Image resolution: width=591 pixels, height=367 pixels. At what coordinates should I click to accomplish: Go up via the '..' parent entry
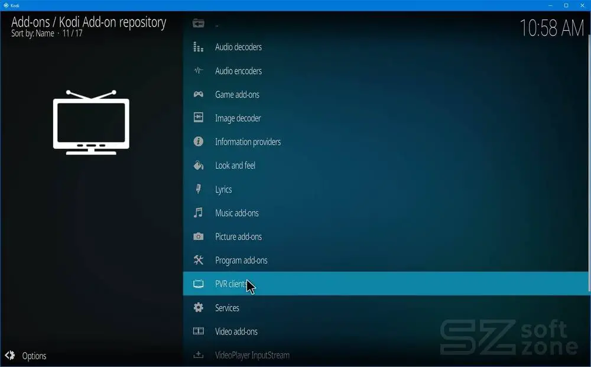(x=385, y=24)
